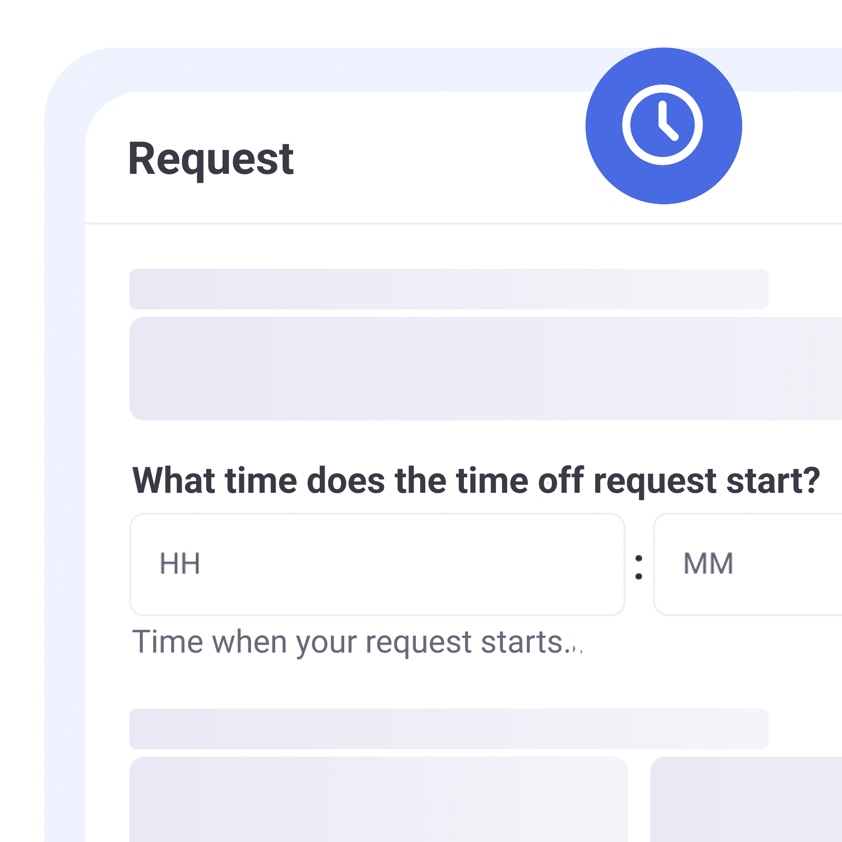Click the word "Time" in the helper text
842x842 pixels.
click(x=167, y=642)
